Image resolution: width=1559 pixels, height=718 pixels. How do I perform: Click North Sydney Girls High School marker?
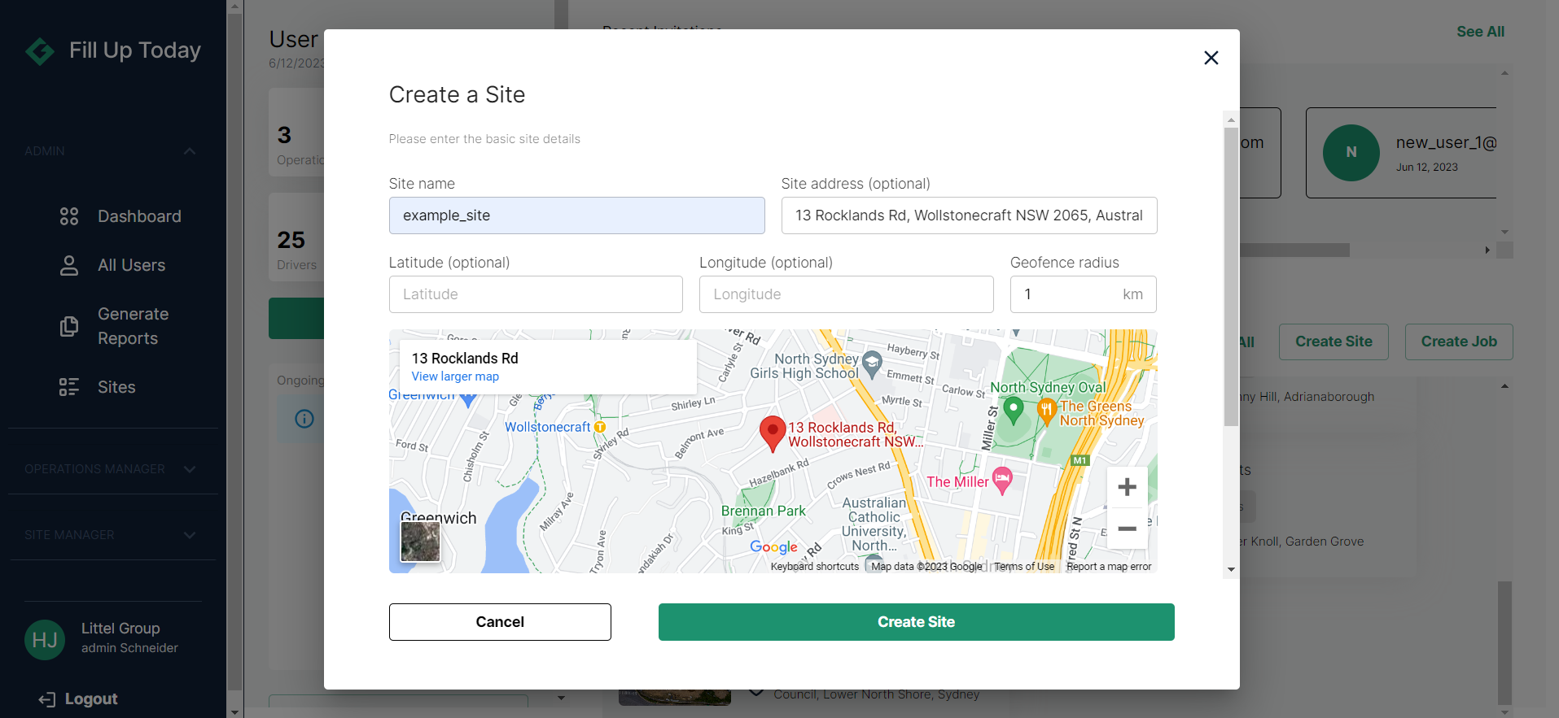pos(872,364)
